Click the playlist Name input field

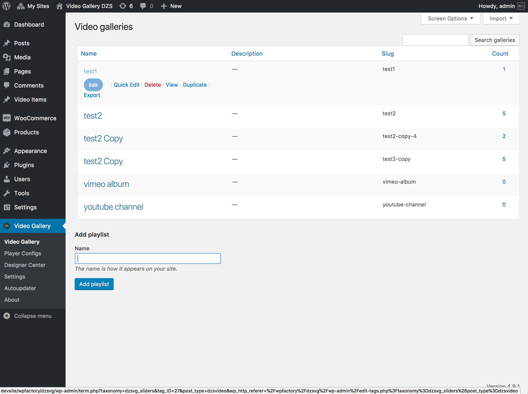tap(147, 258)
